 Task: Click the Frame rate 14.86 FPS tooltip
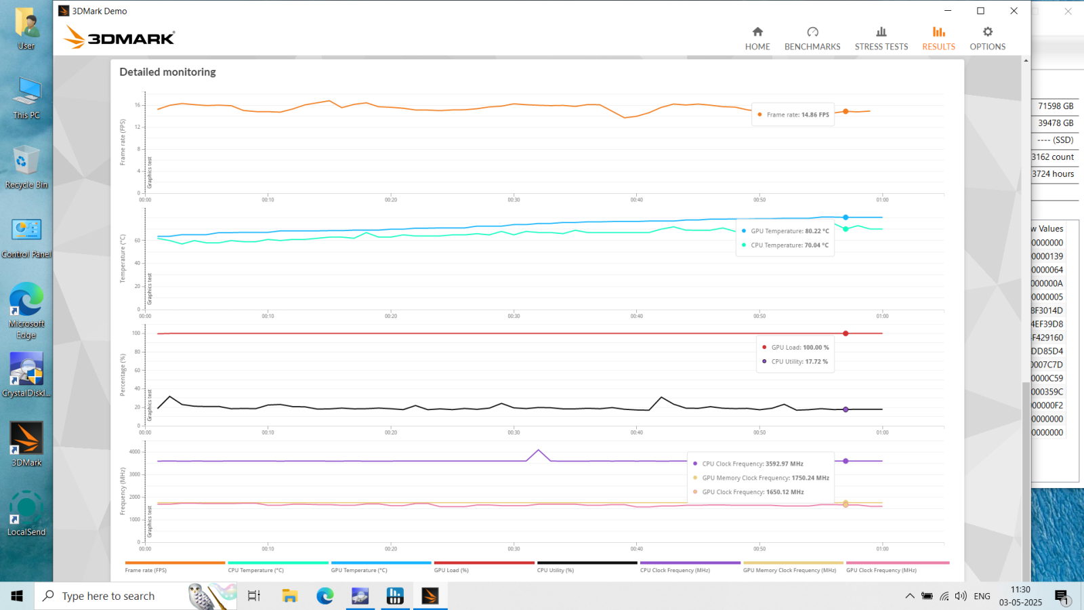tap(793, 115)
